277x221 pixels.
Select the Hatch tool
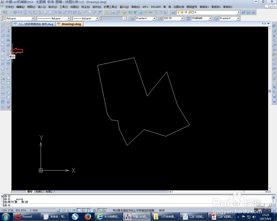3,92
